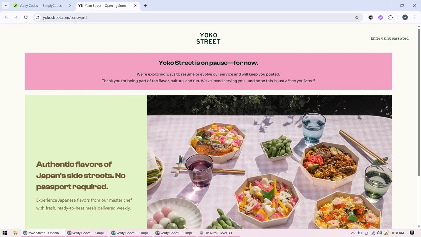
Task: Switch to Yoko Street taskbar window
Action: tap(43, 233)
